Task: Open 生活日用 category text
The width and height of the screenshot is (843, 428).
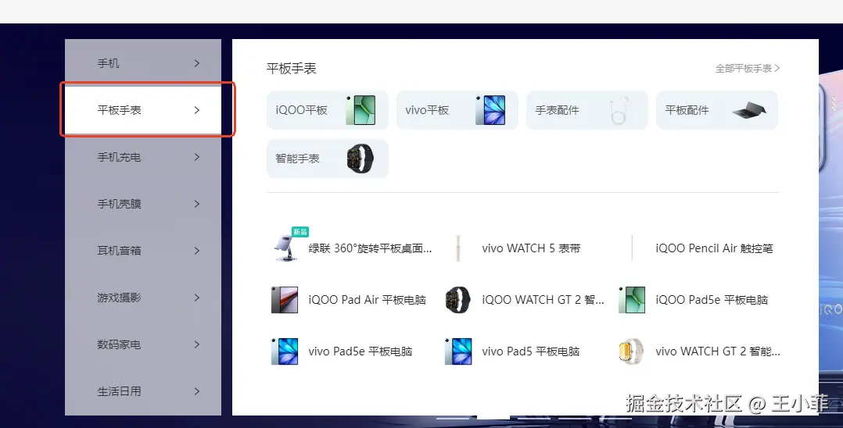Action: point(119,391)
